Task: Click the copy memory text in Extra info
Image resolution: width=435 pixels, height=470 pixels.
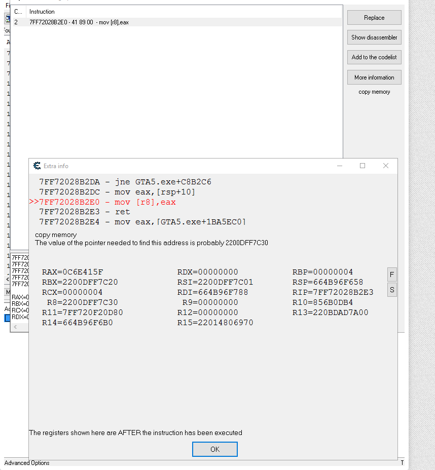Action: click(x=56, y=234)
